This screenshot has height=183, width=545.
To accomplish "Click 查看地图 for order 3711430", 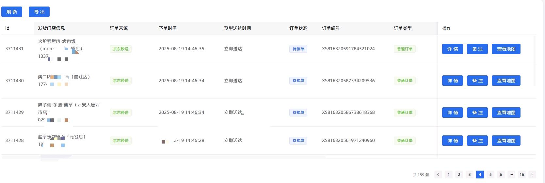I will click(506, 81).
